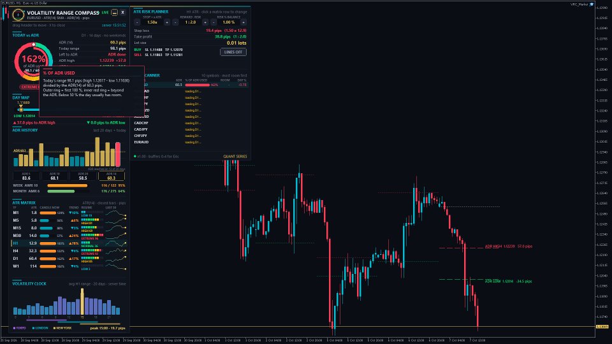Image resolution: width=612 pixels, height=344 pixels.
Task: Click the ADR LOW 1.12014 chart label
Action: point(508,281)
